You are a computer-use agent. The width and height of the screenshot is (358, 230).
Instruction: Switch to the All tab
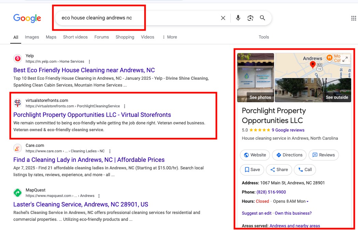tap(16, 37)
